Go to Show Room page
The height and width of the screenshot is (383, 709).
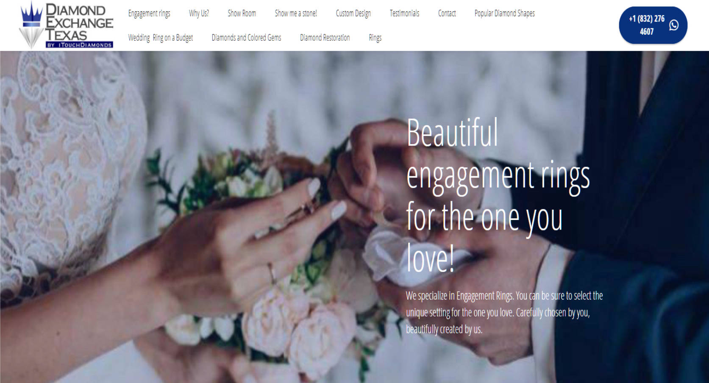[x=242, y=14]
